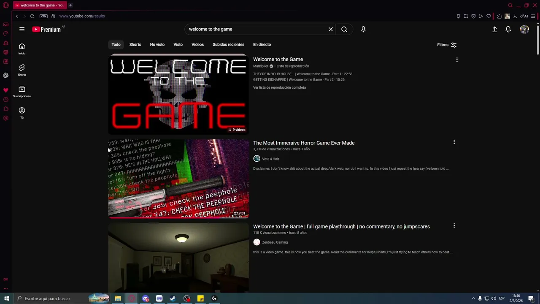Open ChatGPT icon in Opera sidebar
This screenshot has height=304, width=540.
(6, 75)
